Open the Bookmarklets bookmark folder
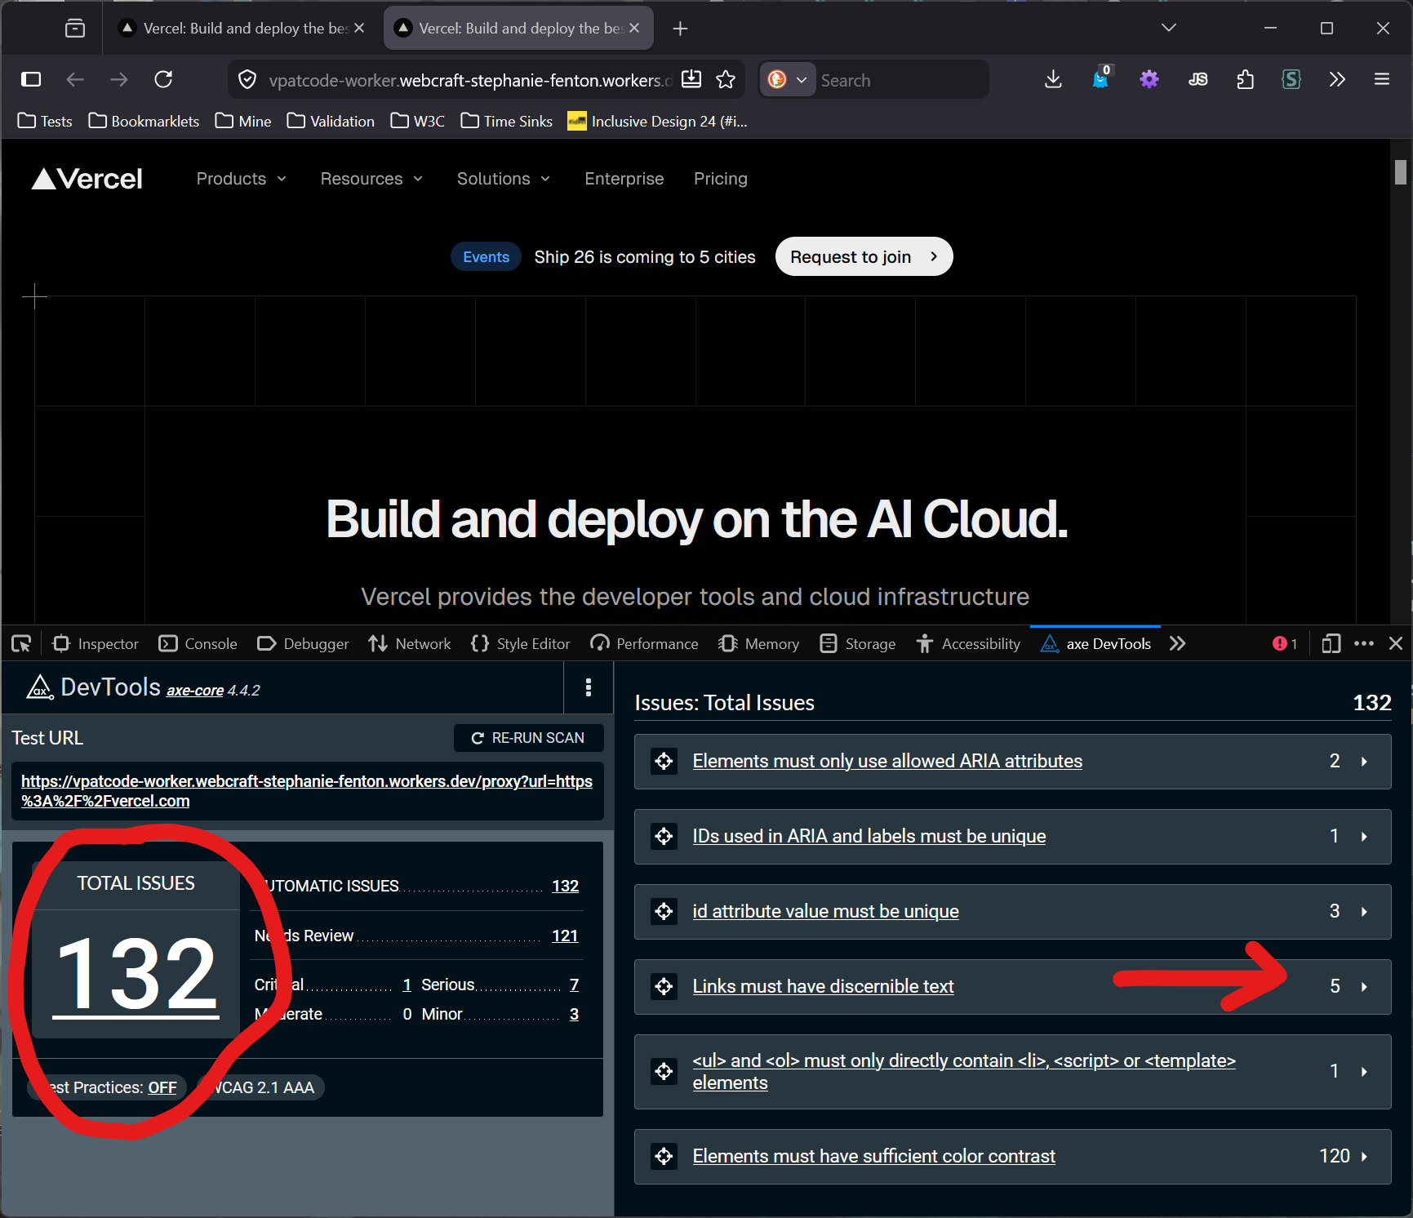The height and width of the screenshot is (1218, 1413). pos(144,122)
